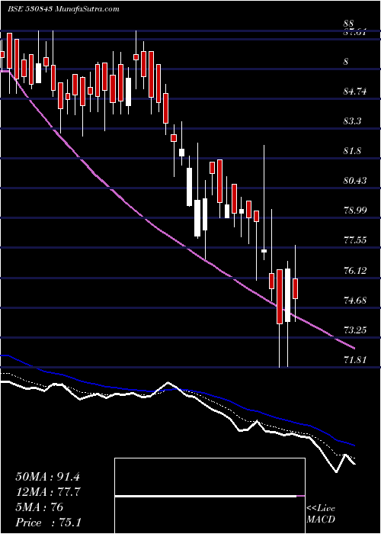Click the 84.74 price axis label
The width and height of the screenshot is (381, 534).
[x=355, y=92]
